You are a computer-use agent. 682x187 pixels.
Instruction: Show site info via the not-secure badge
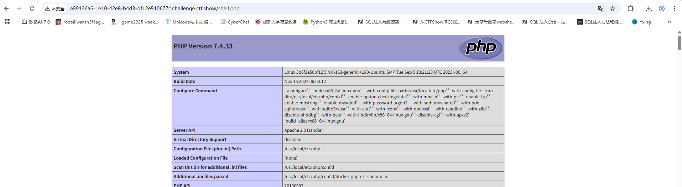pyautogui.click(x=55, y=9)
